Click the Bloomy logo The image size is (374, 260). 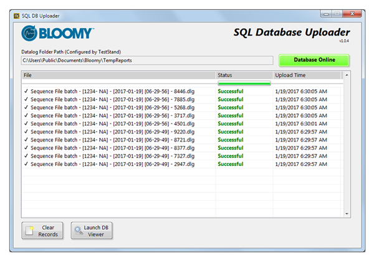58,33
